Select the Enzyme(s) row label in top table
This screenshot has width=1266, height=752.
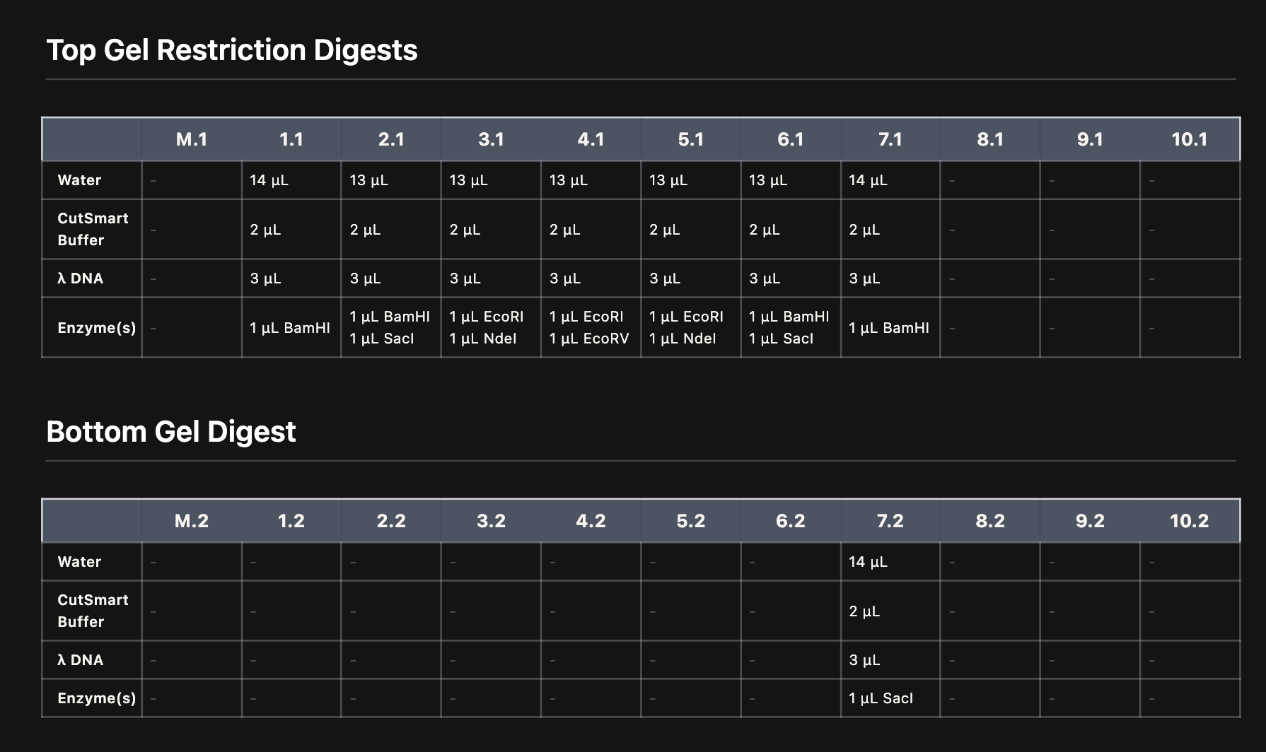click(96, 328)
